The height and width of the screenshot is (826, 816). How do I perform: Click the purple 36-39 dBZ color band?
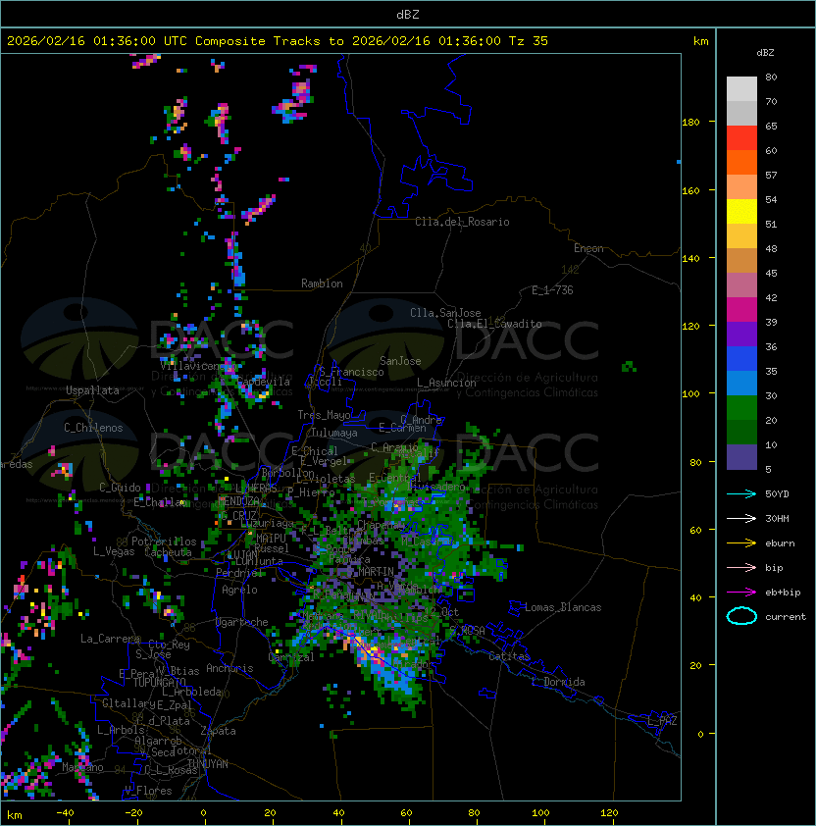click(x=741, y=334)
